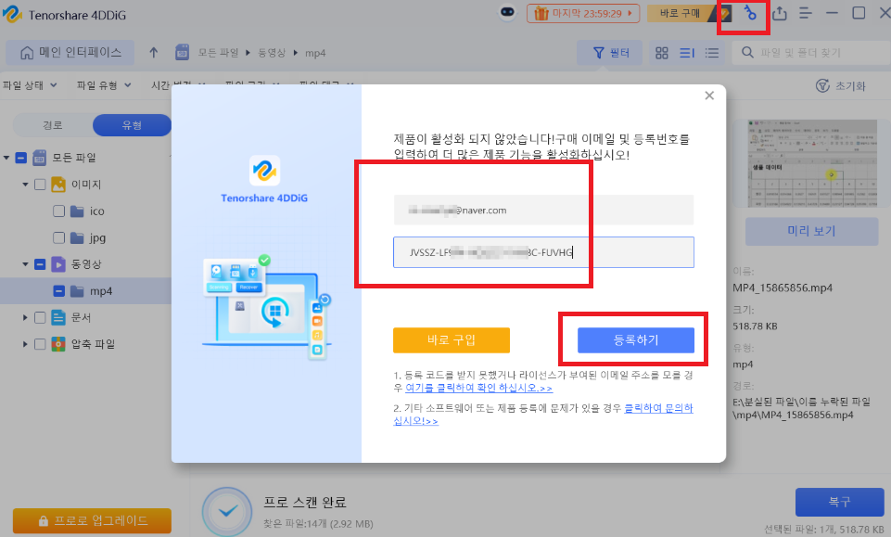The image size is (891, 537).
Task: Open 파일 유형 dropdown
Action: pyautogui.click(x=104, y=85)
